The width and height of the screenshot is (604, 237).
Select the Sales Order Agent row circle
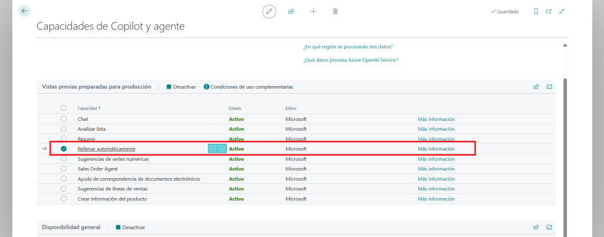[x=64, y=169]
